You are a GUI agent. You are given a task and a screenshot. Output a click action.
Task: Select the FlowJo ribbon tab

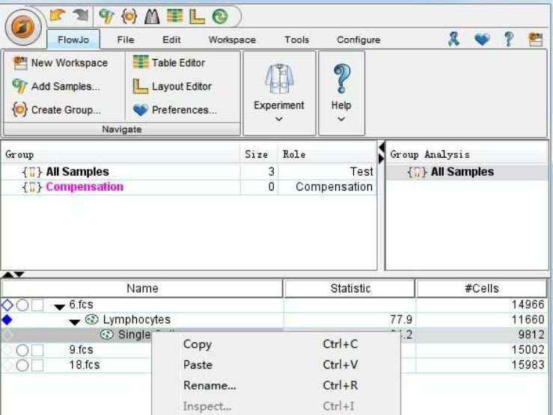(x=73, y=40)
